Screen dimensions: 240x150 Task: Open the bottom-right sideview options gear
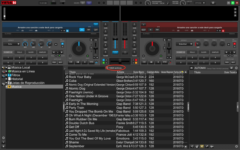[x=236, y=146]
